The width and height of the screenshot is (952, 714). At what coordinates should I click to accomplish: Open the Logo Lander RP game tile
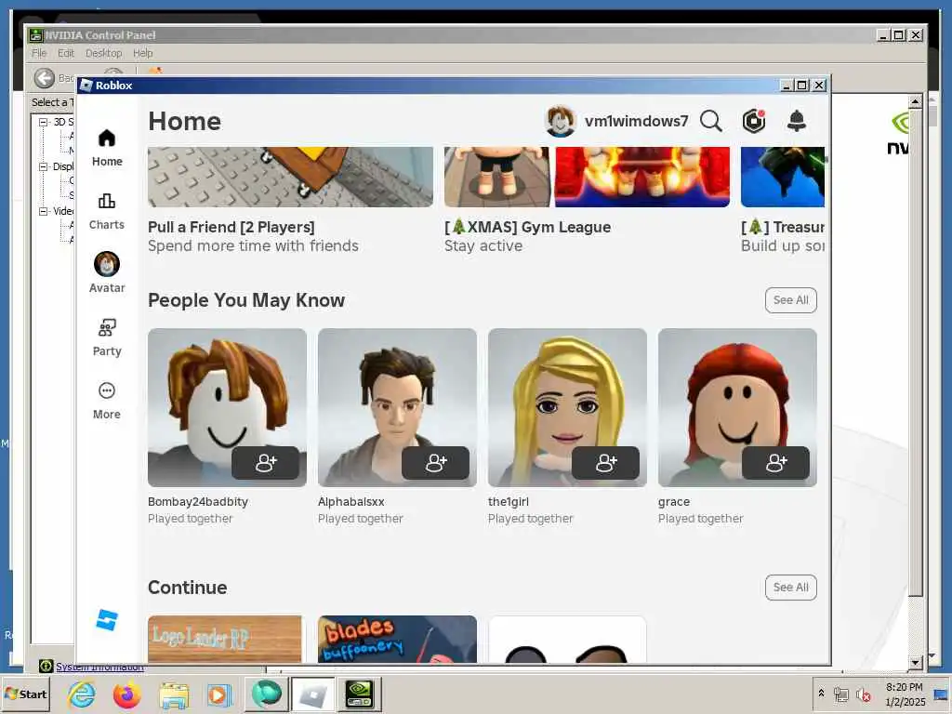point(225,639)
